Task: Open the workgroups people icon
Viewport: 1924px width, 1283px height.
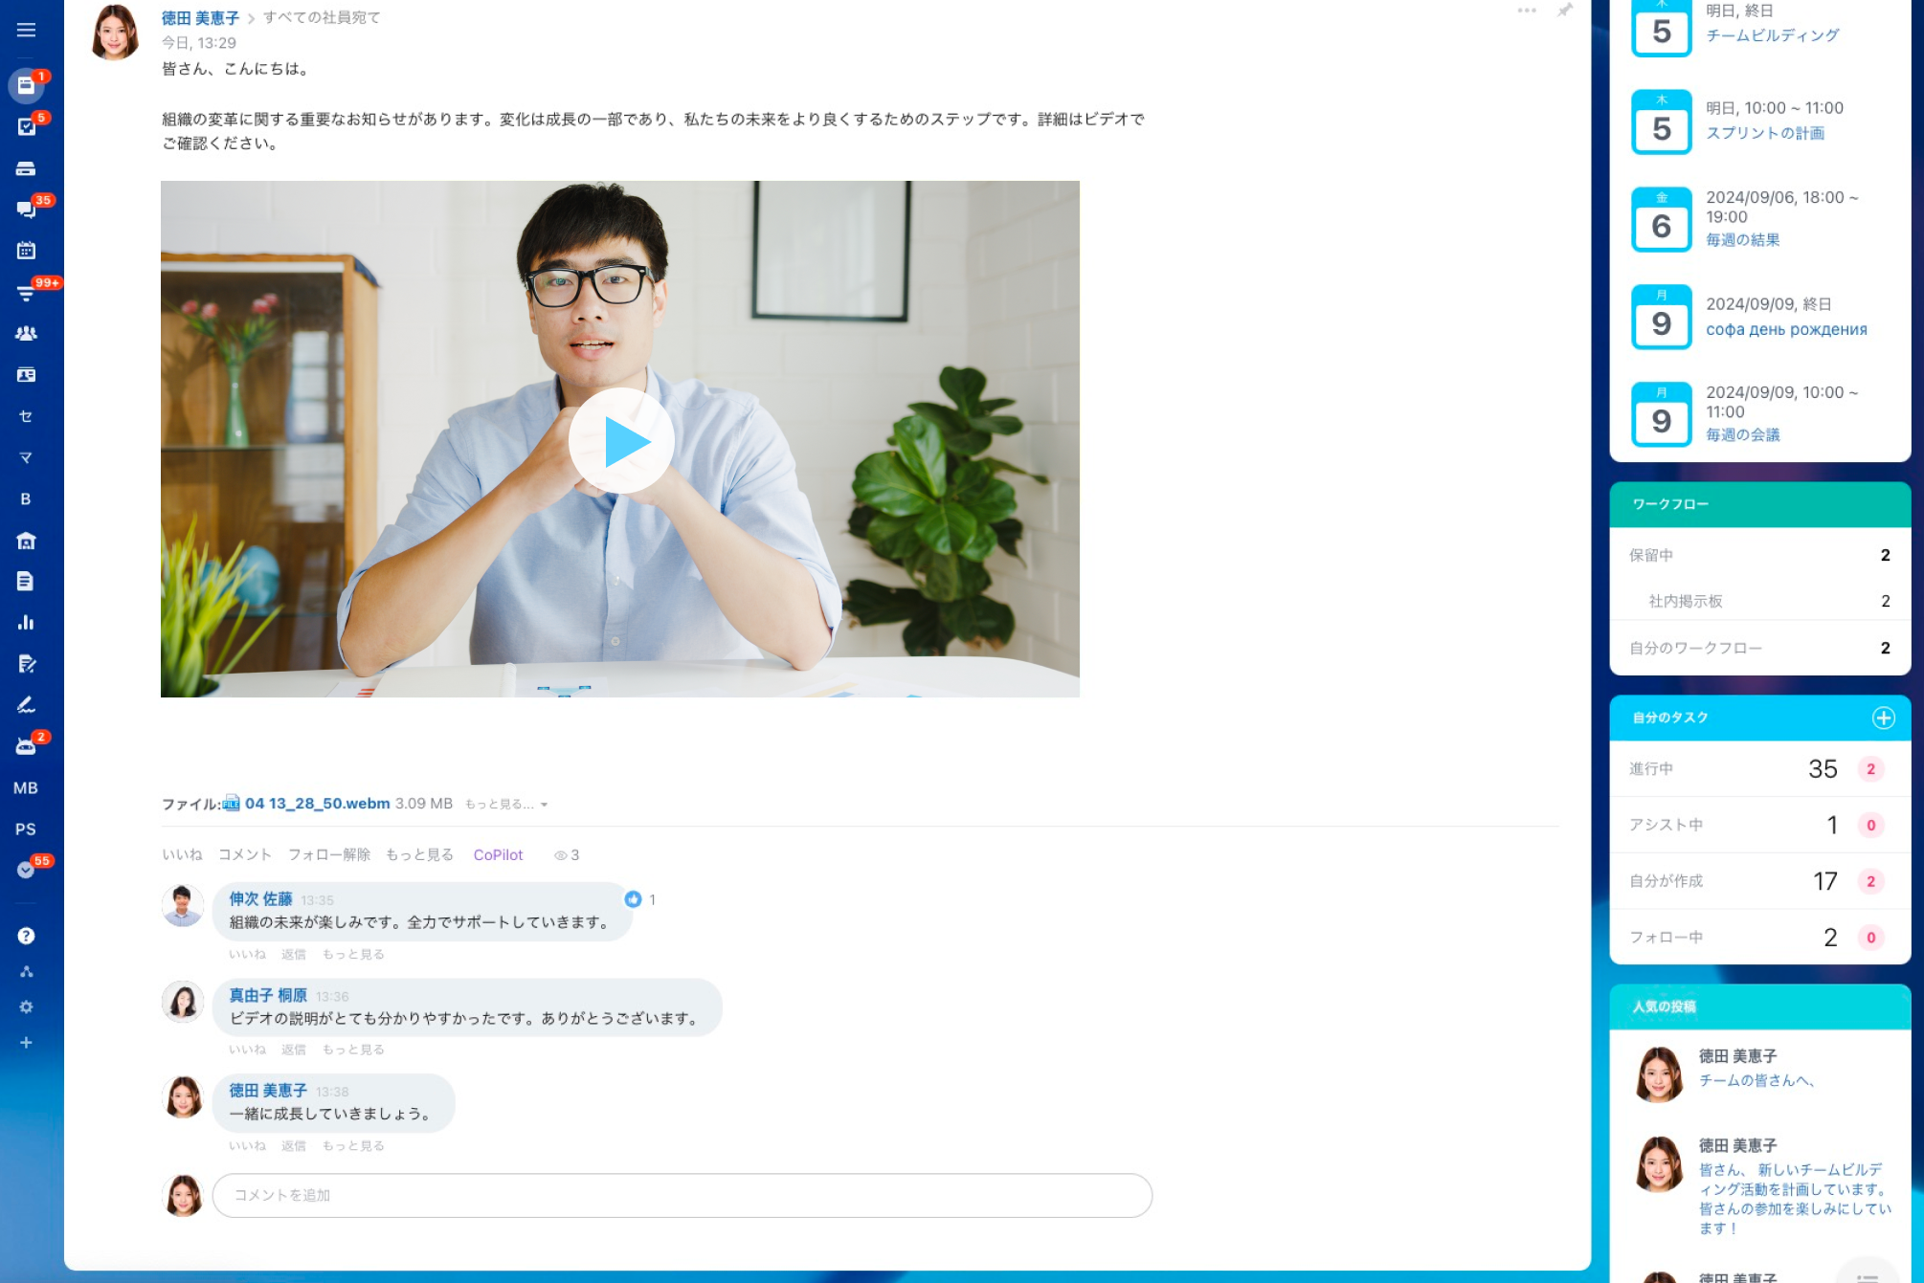Action: pyautogui.click(x=26, y=333)
